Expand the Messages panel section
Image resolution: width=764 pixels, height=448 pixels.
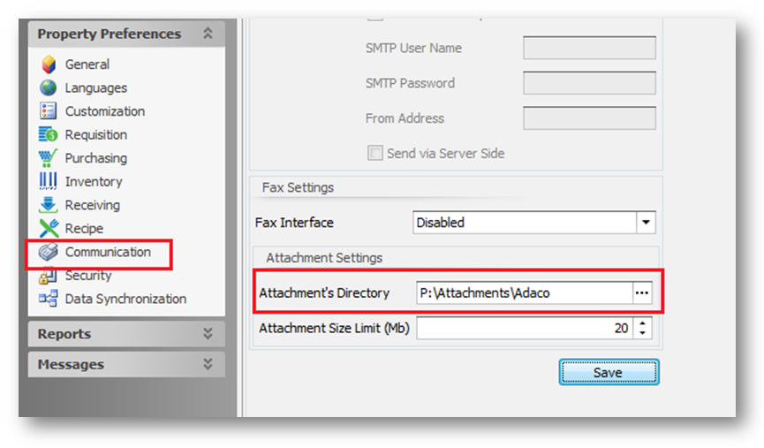[x=208, y=364]
